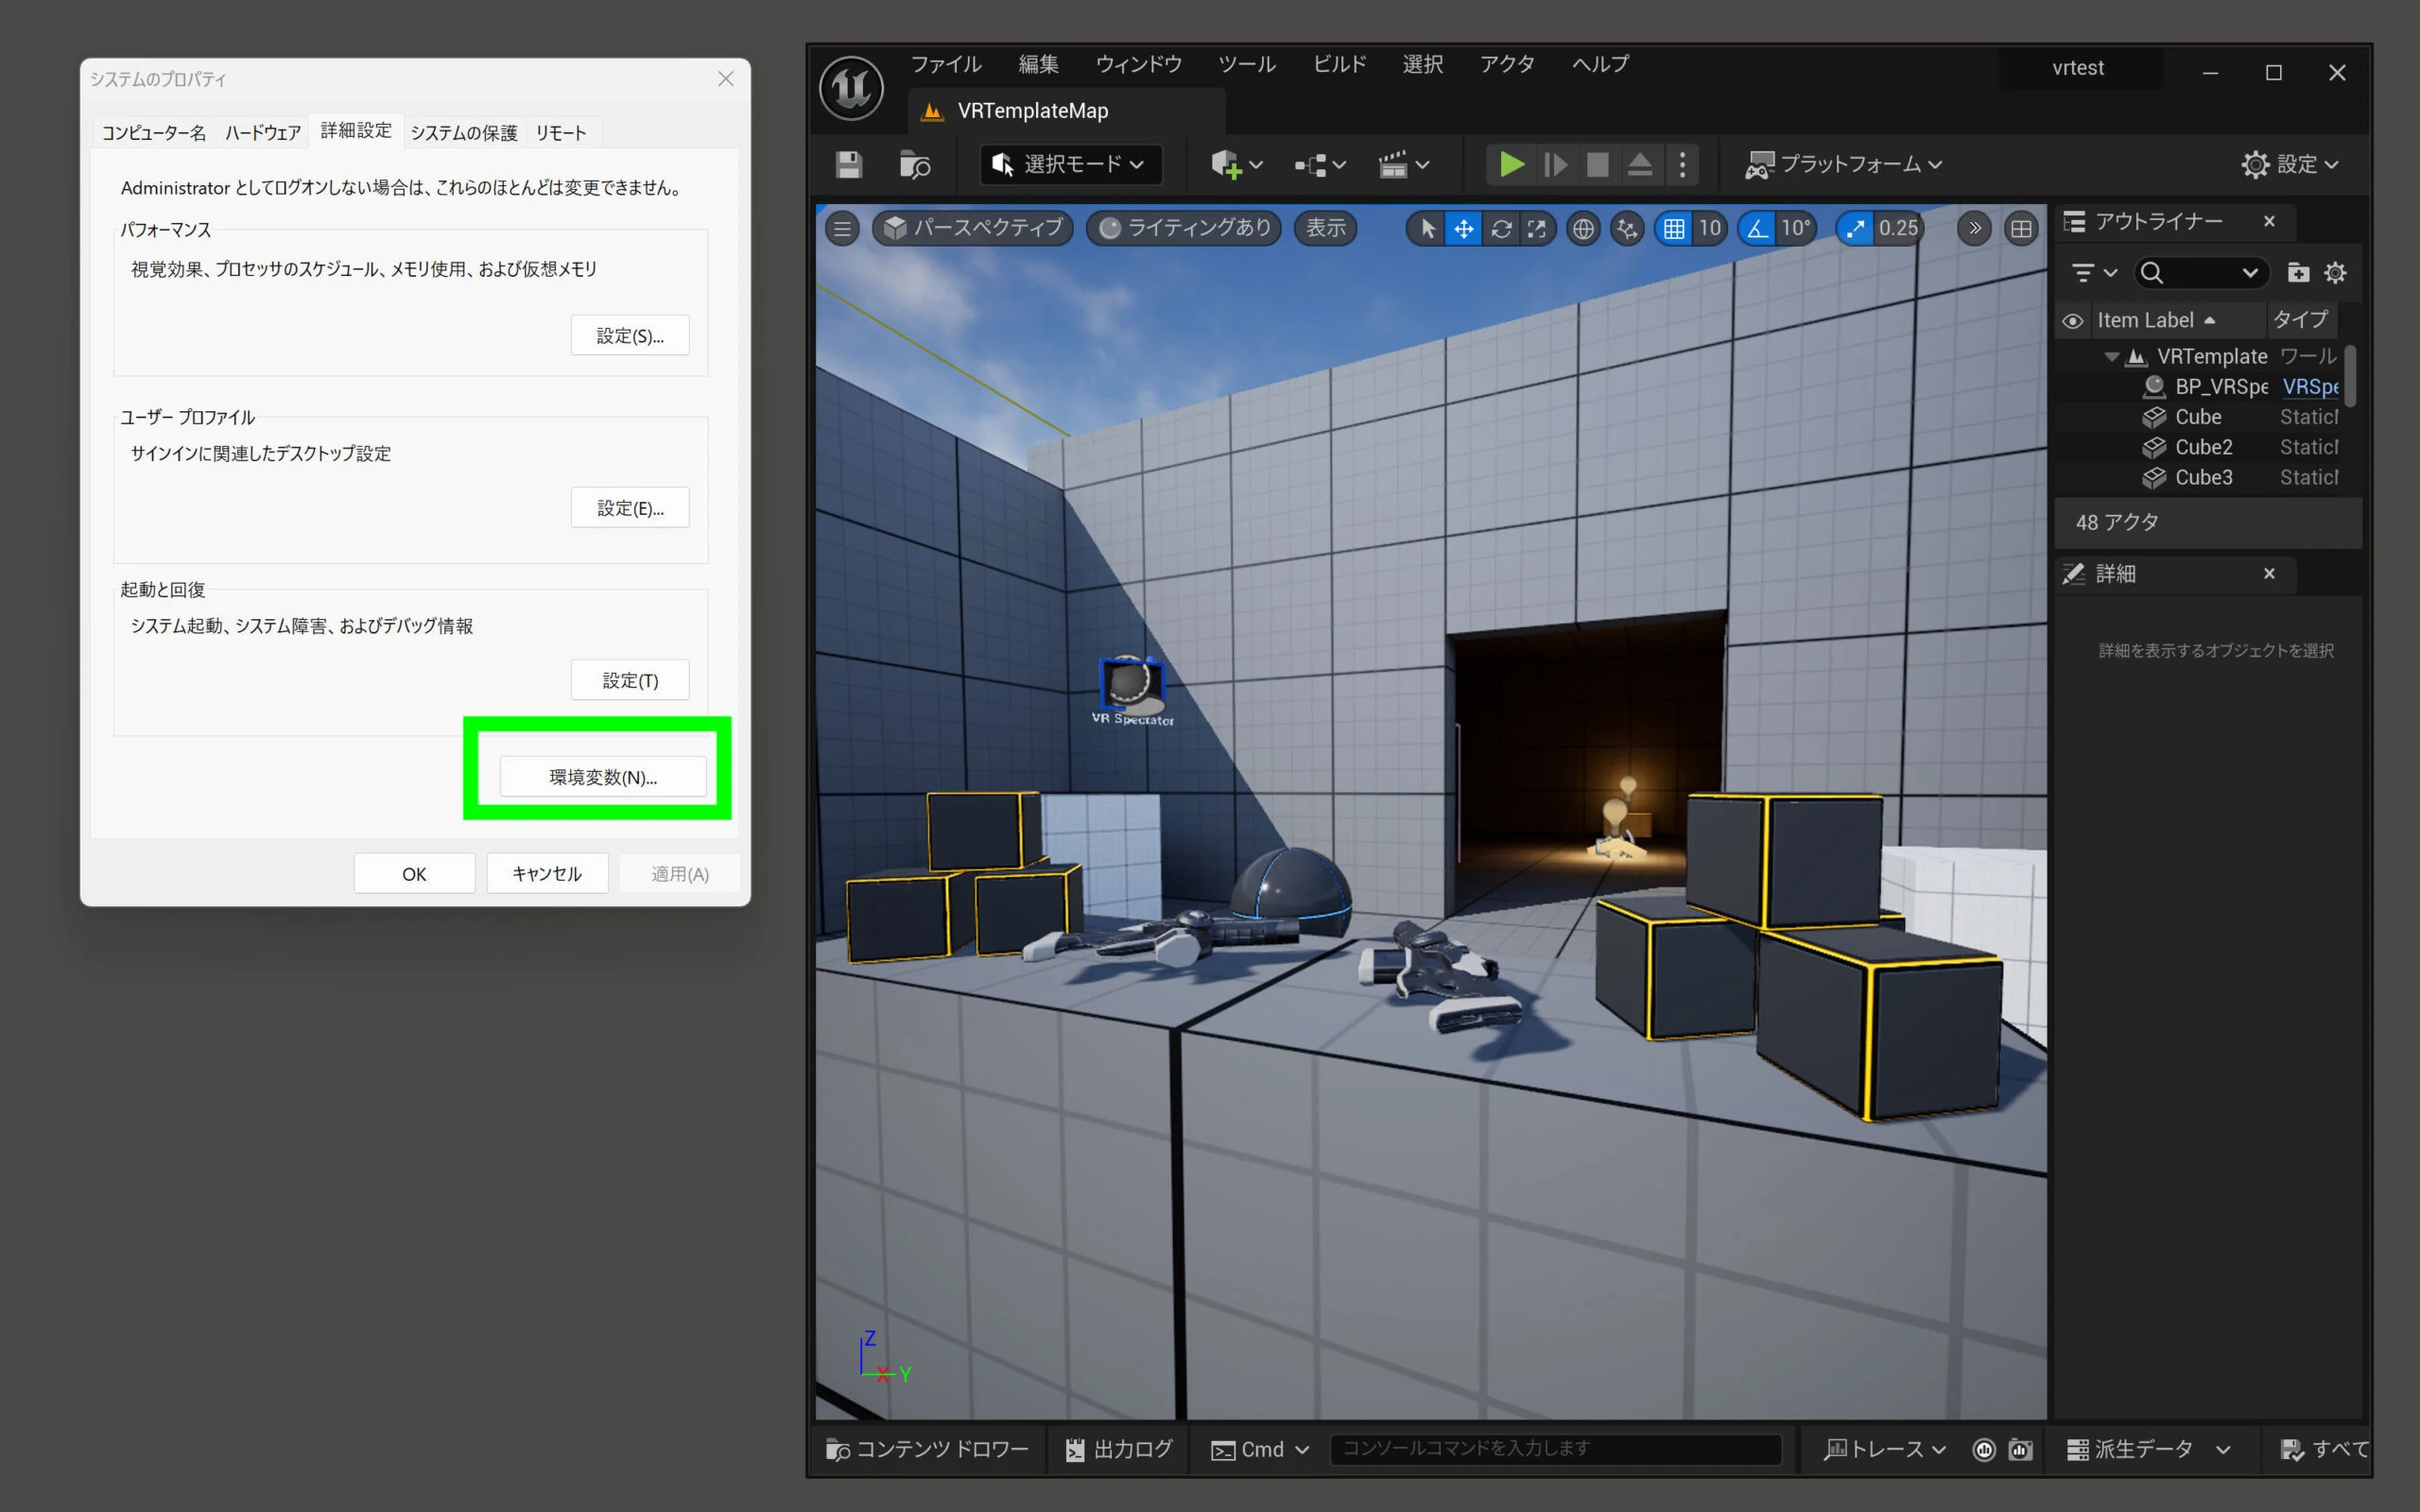Collapse the VRTemplate tree node
The height and width of the screenshot is (1512, 2420).
click(x=2111, y=356)
